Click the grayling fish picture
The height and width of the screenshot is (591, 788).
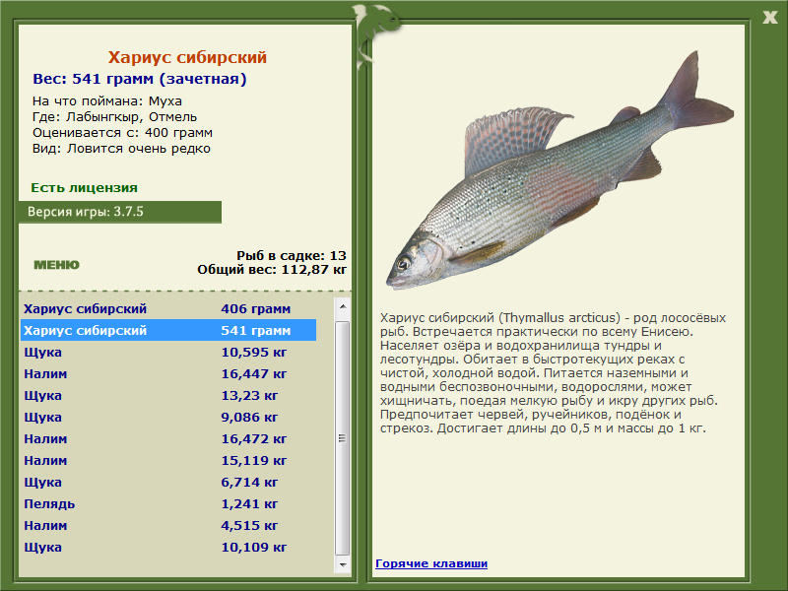point(559,170)
